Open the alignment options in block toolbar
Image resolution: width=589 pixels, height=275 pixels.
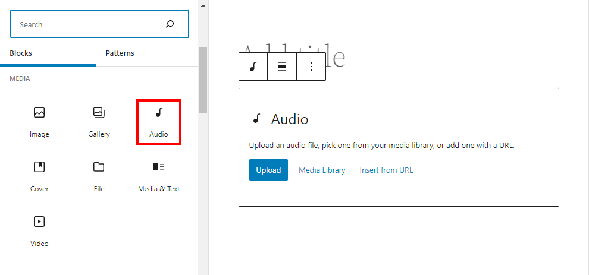(x=282, y=67)
